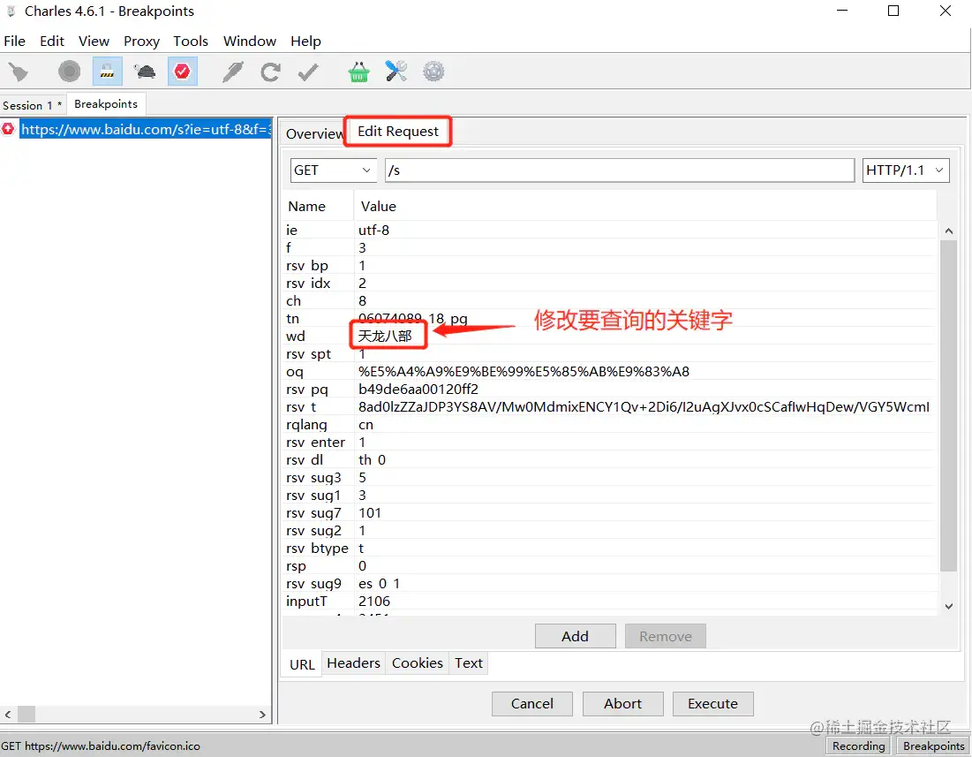Click the Cancel button
The image size is (972, 757).
pos(531,704)
